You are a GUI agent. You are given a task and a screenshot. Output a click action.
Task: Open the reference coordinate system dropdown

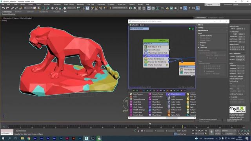pyautogui.click(x=71, y=8)
